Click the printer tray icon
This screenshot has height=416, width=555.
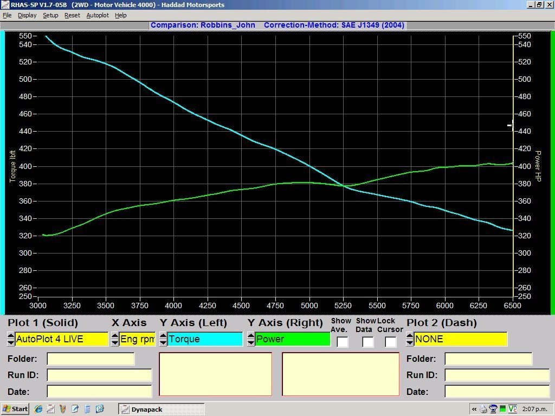pyautogui.click(x=483, y=409)
